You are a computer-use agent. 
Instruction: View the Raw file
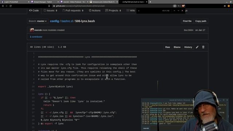167,47
